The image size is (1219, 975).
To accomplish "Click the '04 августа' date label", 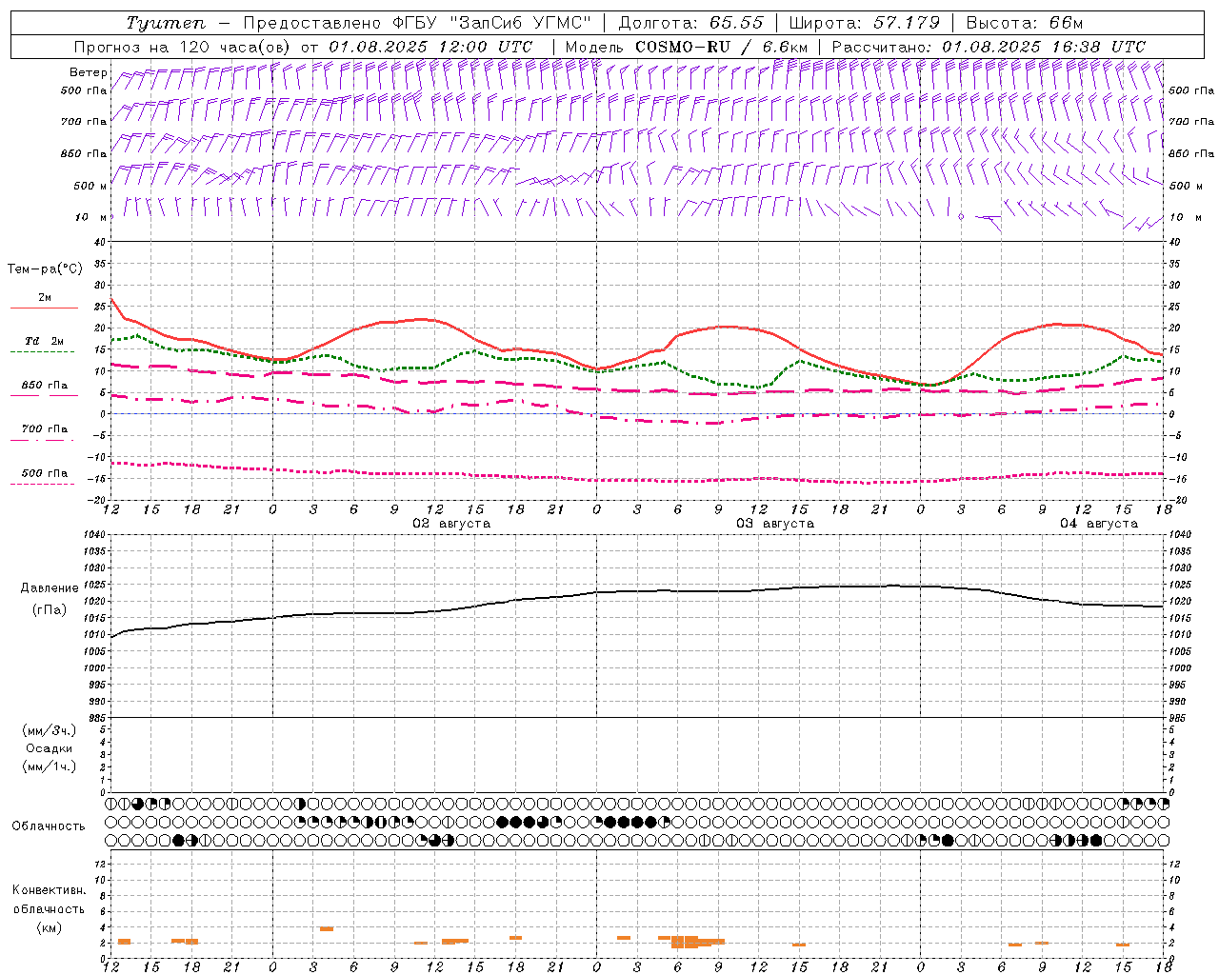I will tap(1099, 524).
